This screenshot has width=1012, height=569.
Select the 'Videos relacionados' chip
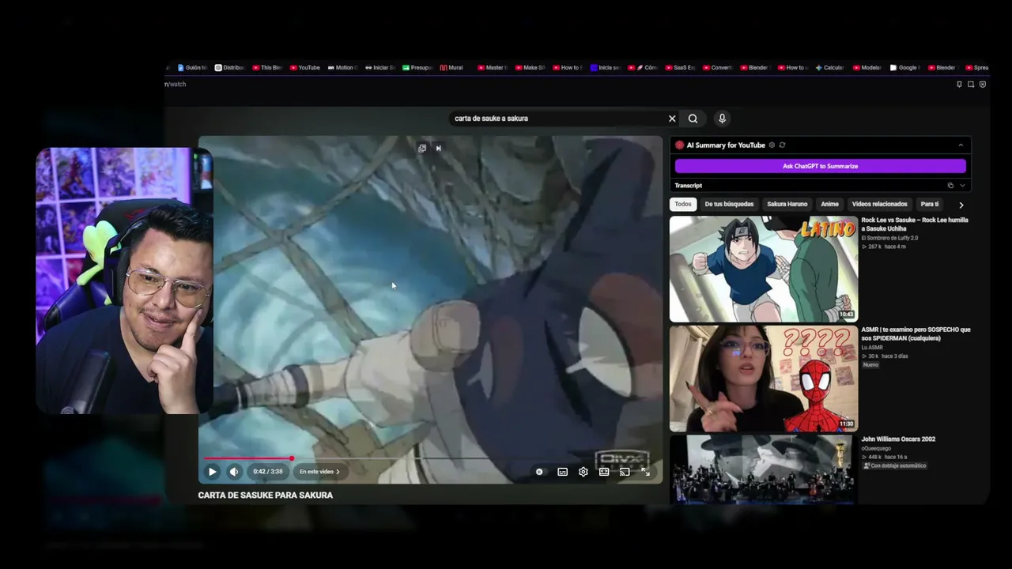pyautogui.click(x=879, y=204)
